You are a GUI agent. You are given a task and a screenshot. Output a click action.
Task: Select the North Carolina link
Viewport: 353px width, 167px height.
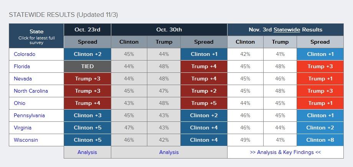pyautogui.click(x=31, y=91)
